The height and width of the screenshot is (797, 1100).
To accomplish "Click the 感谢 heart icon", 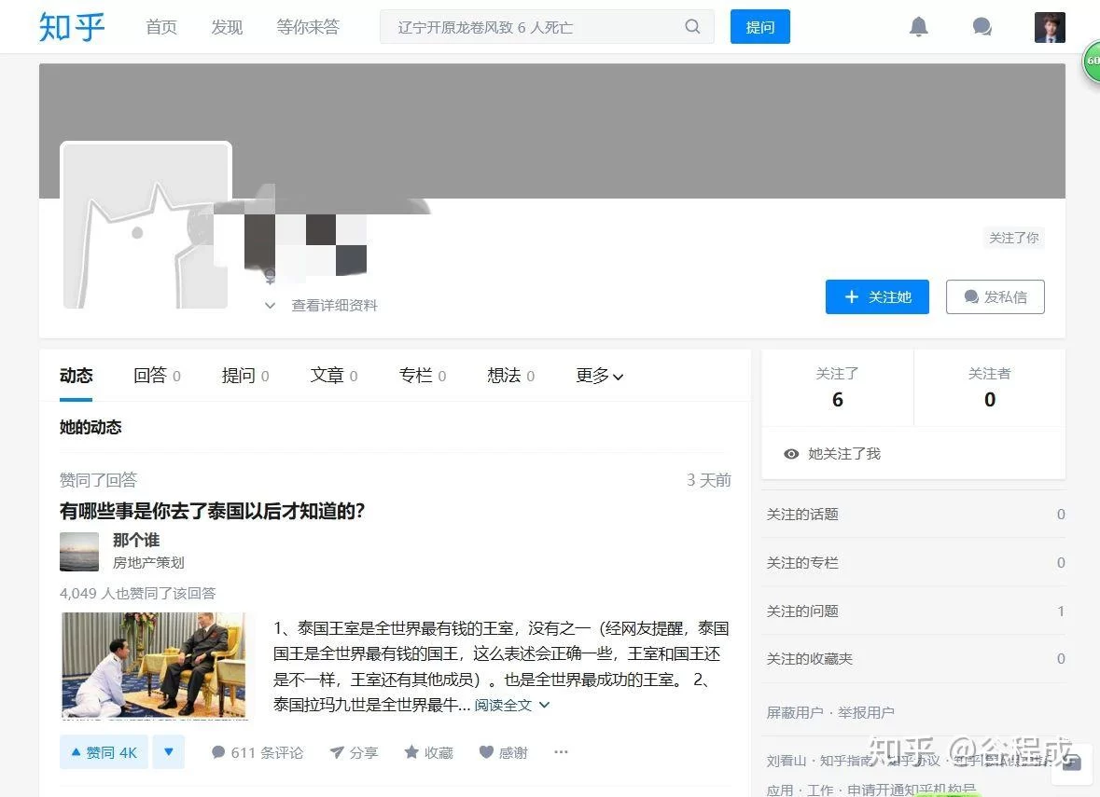I will [x=486, y=752].
